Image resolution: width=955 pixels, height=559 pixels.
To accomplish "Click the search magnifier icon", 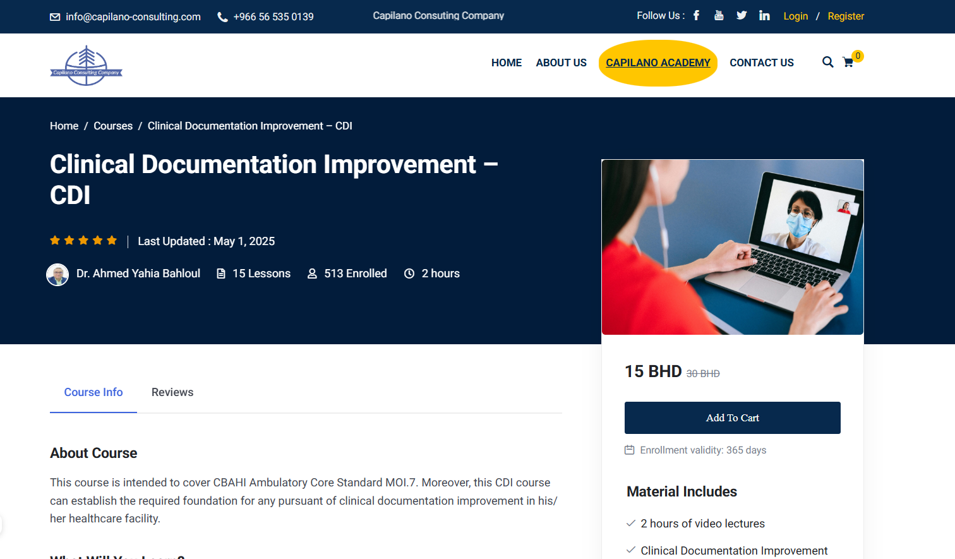I will (x=827, y=62).
